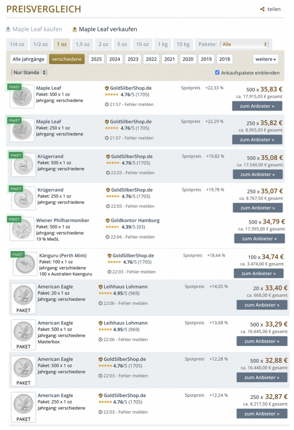Click the Maple Leaf verkaufen upload icon
Image resolution: width=294 pixels, height=430 pixels.
click(x=75, y=29)
